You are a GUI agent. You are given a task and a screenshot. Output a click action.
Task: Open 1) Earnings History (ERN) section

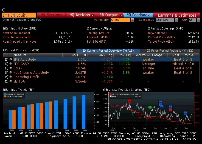pos(19,28)
